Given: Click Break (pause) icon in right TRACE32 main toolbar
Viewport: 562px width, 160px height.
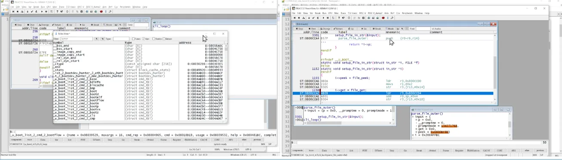Looking at the screenshot, I should [328, 18].
